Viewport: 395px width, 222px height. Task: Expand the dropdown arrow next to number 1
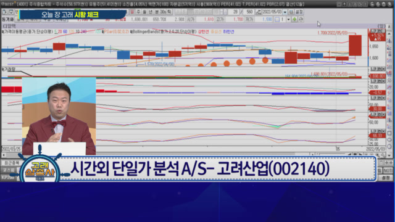(x=288, y=19)
